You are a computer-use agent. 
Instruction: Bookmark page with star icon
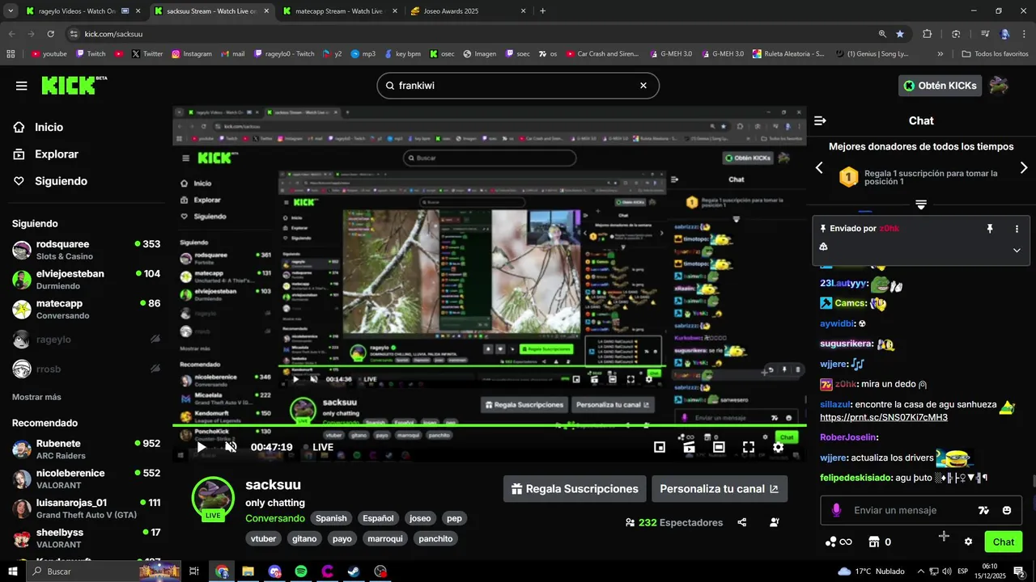point(900,34)
